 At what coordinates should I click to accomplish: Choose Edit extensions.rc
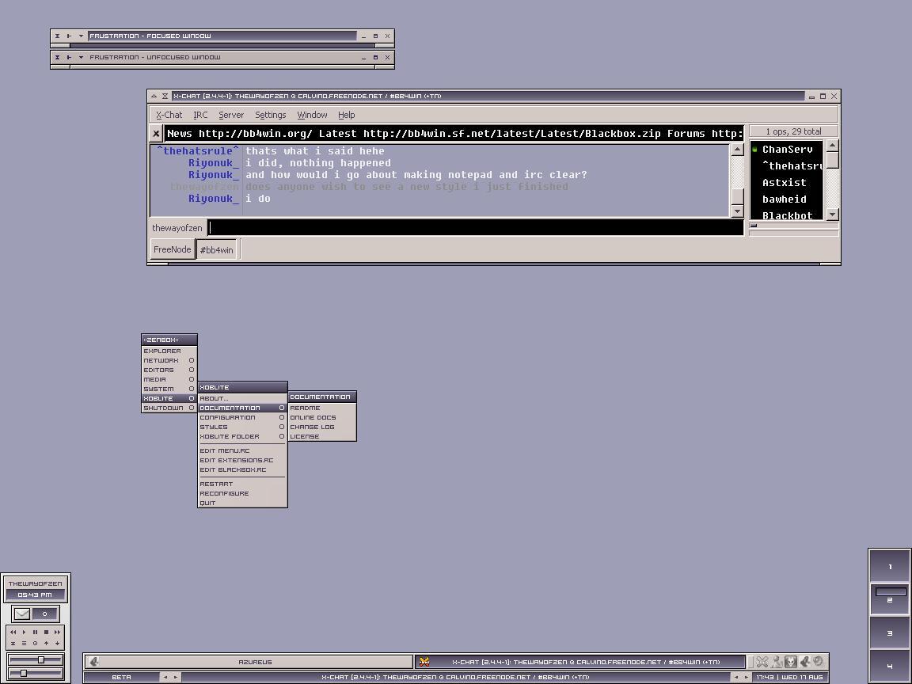[x=242, y=460]
